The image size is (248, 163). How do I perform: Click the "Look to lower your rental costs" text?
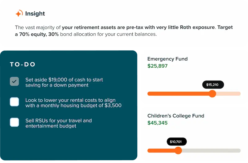(x=73, y=102)
